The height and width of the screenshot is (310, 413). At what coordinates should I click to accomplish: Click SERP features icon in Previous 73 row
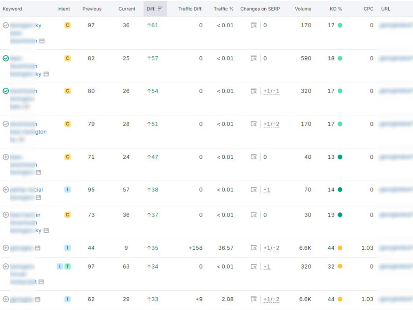pos(46,231)
